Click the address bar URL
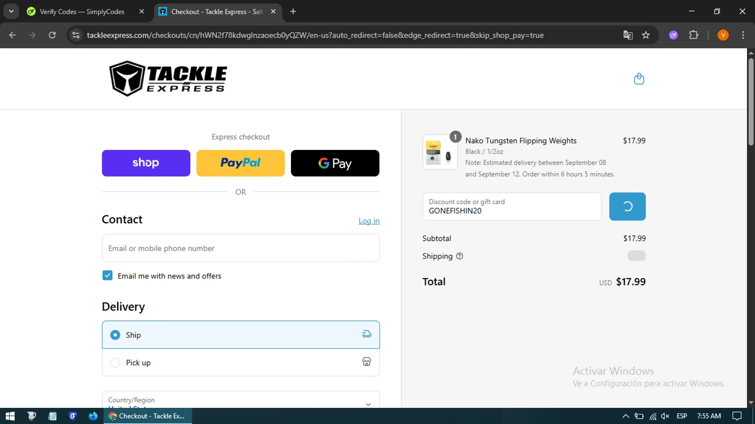The width and height of the screenshot is (755, 424). point(315,35)
